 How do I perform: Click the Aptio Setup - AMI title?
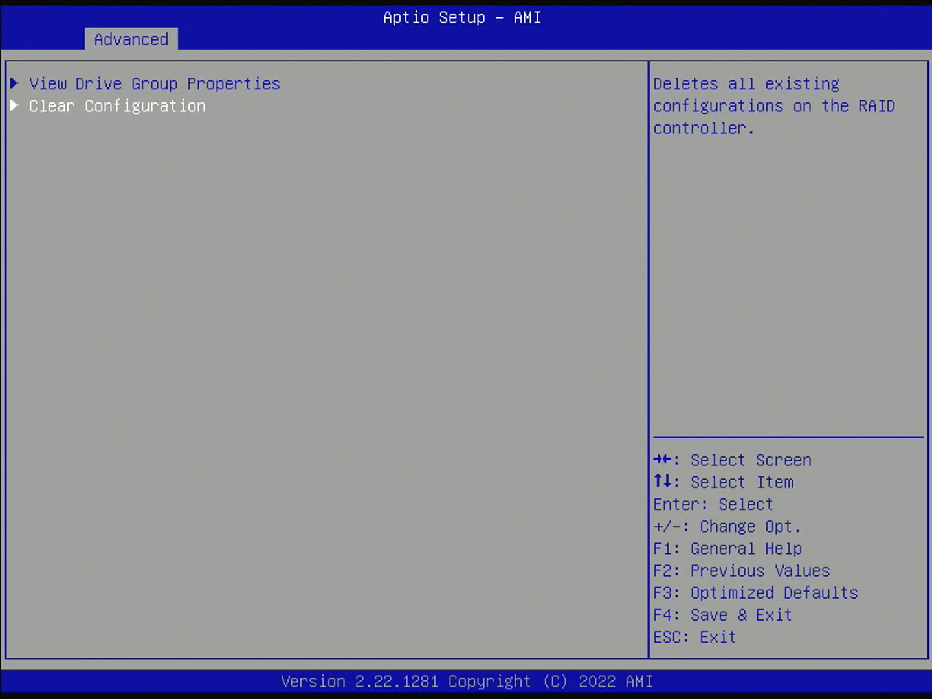tap(462, 17)
